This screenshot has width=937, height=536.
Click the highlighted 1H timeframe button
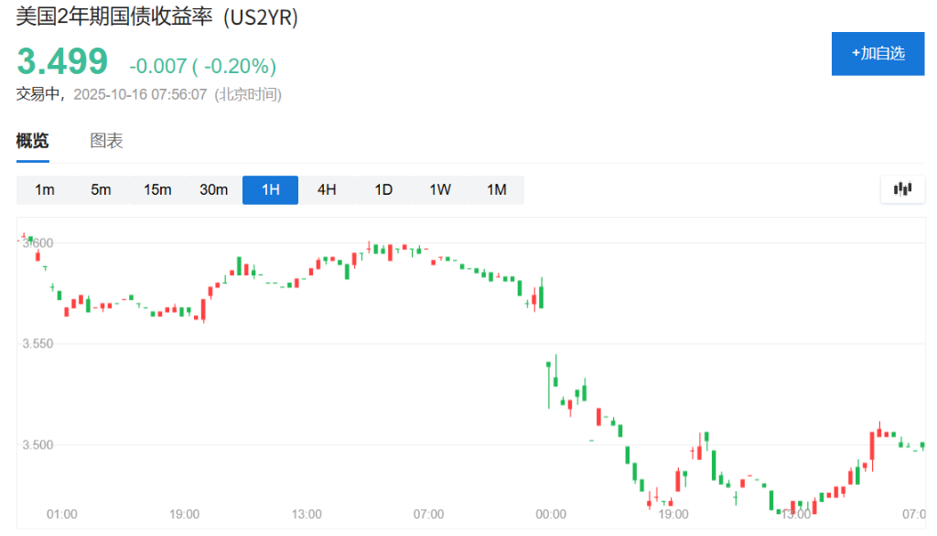[270, 189]
